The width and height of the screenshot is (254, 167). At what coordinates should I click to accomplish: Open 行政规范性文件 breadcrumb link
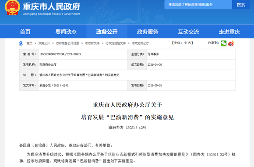click(116, 43)
